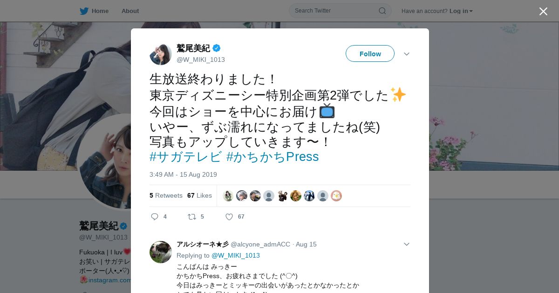
Task: Click the retweet arrows icon
Action: [x=191, y=217]
